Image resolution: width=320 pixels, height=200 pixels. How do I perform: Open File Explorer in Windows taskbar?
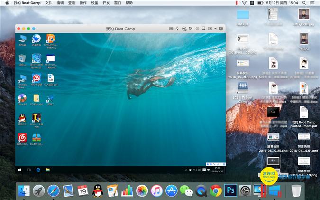tap(46, 170)
